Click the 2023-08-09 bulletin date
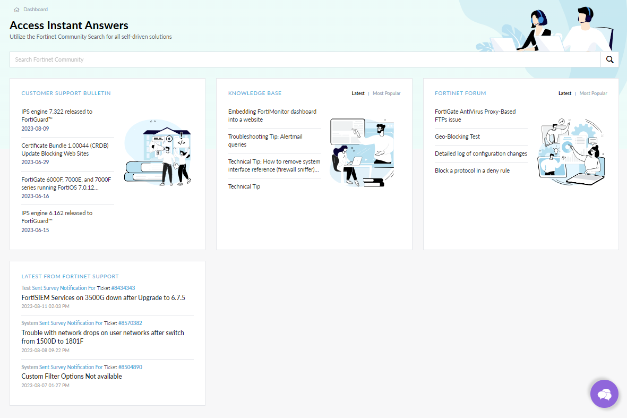 point(35,129)
